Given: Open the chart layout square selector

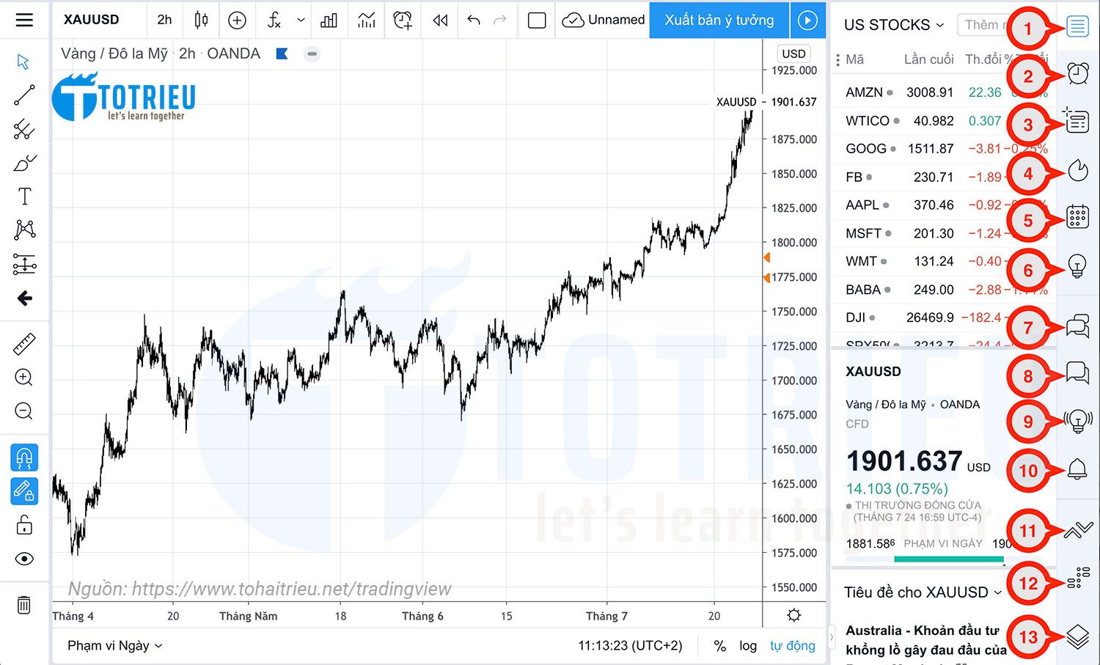Looking at the screenshot, I should point(537,20).
